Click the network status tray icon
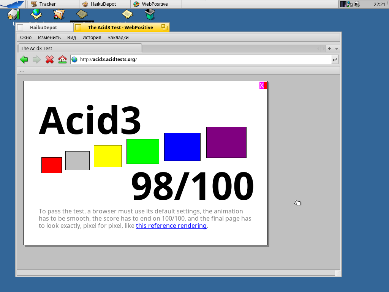This screenshot has width=389, height=292. (350, 4)
